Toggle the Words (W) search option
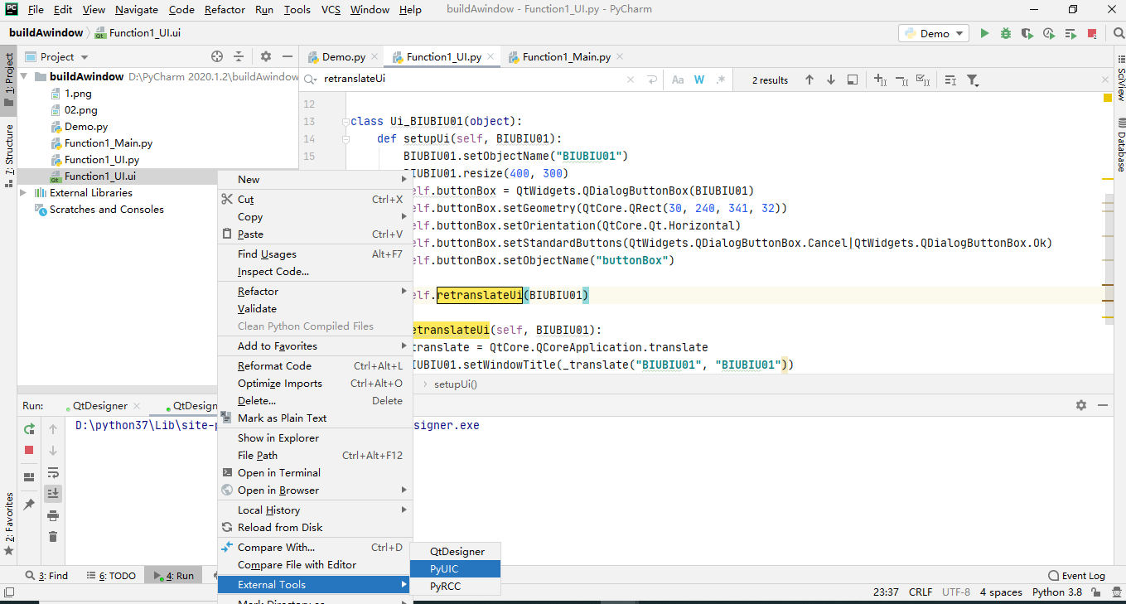This screenshot has width=1126, height=604. click(x=699, y=80)
